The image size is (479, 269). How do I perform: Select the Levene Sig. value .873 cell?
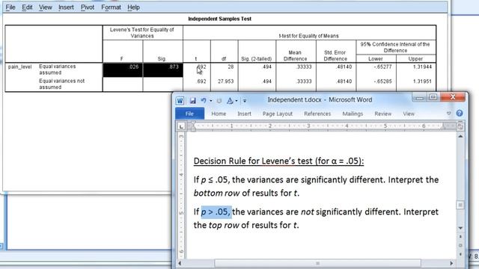(163, 69)
